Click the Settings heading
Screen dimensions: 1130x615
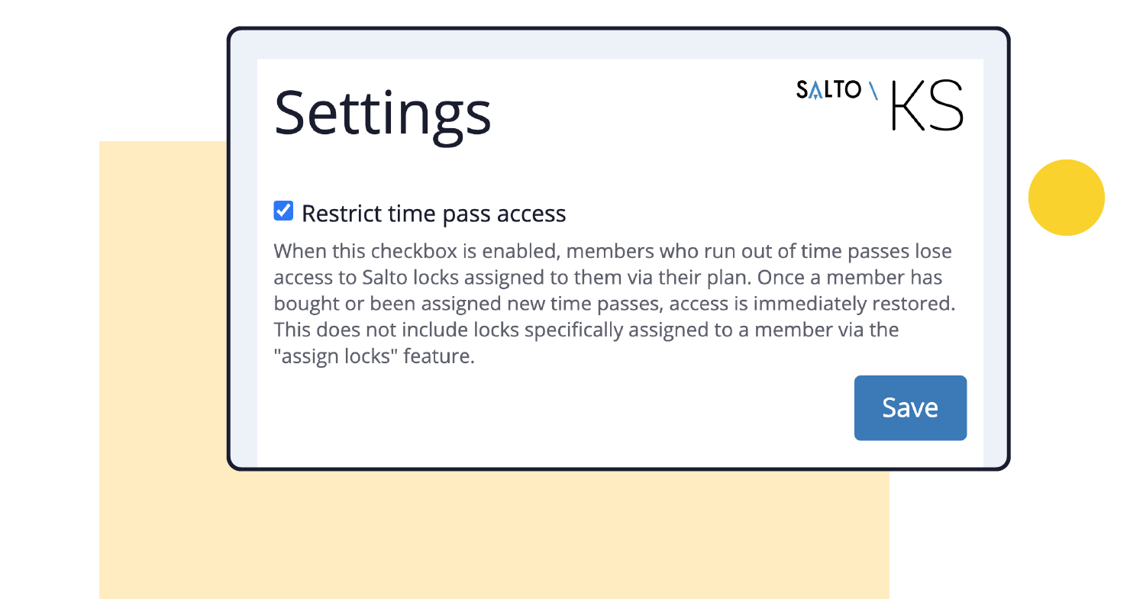tap(383, 113)
